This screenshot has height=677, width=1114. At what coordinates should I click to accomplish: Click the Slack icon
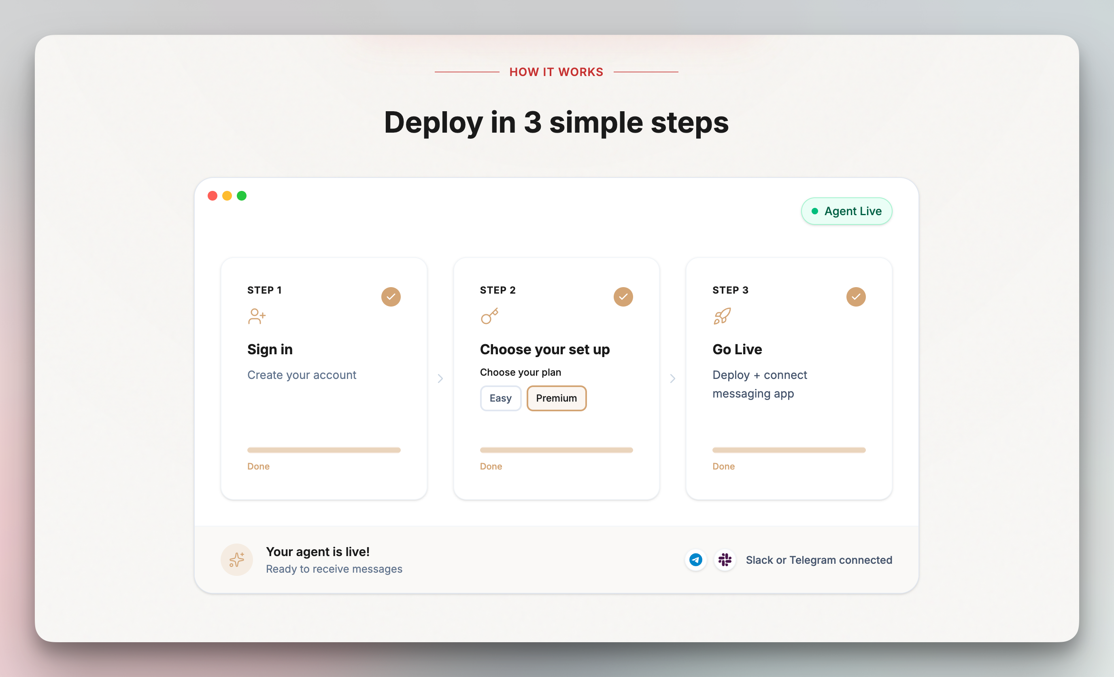pyautogui.click(x=725, y=560)
